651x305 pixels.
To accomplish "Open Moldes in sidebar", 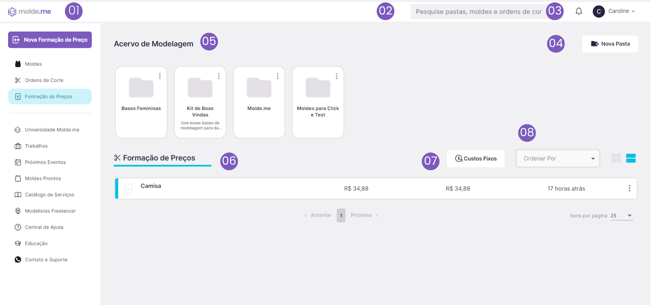I will click(33, 64).
